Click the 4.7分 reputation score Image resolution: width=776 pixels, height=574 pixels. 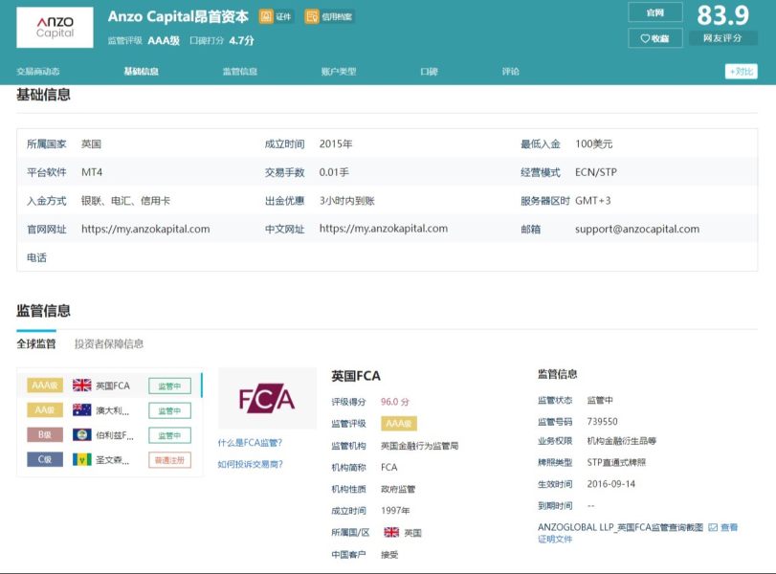pos(241,40)
